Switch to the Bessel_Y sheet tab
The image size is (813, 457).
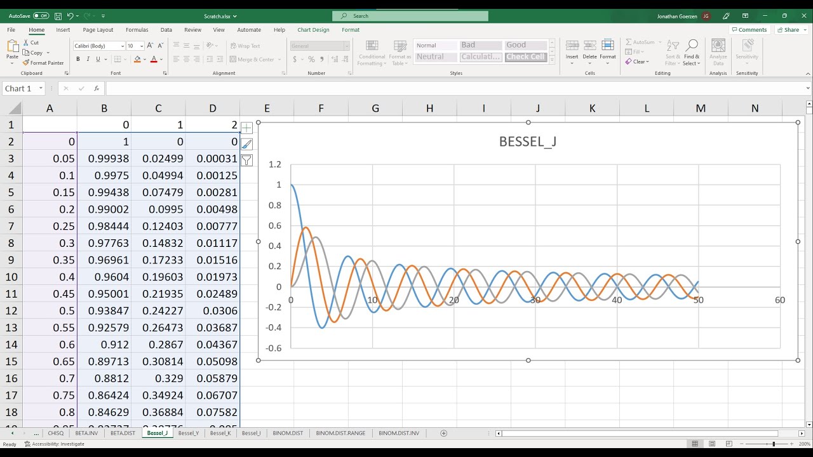189,433
